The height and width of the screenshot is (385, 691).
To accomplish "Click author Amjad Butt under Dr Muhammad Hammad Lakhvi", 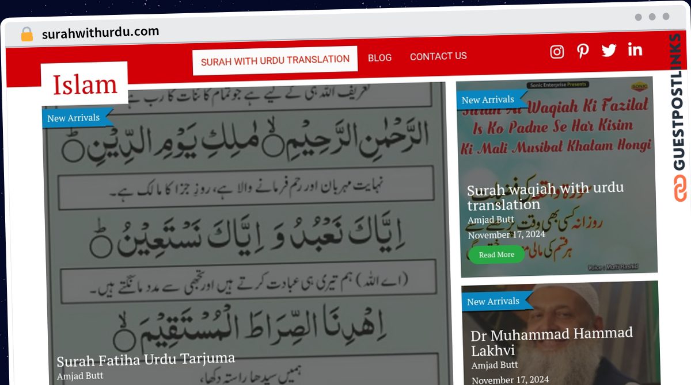I will coord(495,365).
